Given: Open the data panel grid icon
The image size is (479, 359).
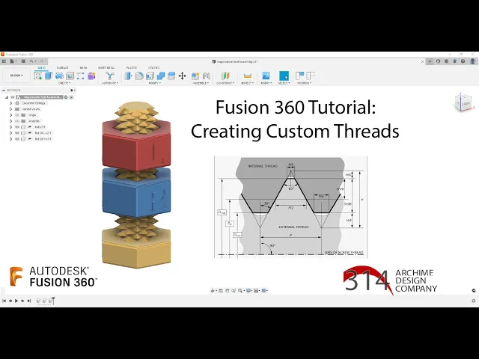Looking at the screenshot, I should (4, 61).
